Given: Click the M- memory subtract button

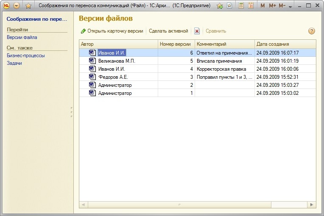Looking at the screenshot, I should click(x=282, y=6).
